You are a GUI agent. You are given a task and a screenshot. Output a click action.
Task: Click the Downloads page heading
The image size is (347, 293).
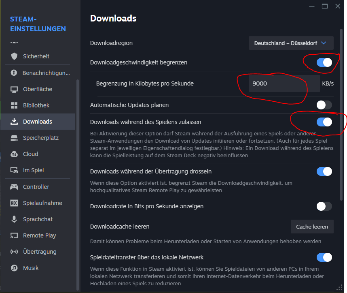click(113, 18)
